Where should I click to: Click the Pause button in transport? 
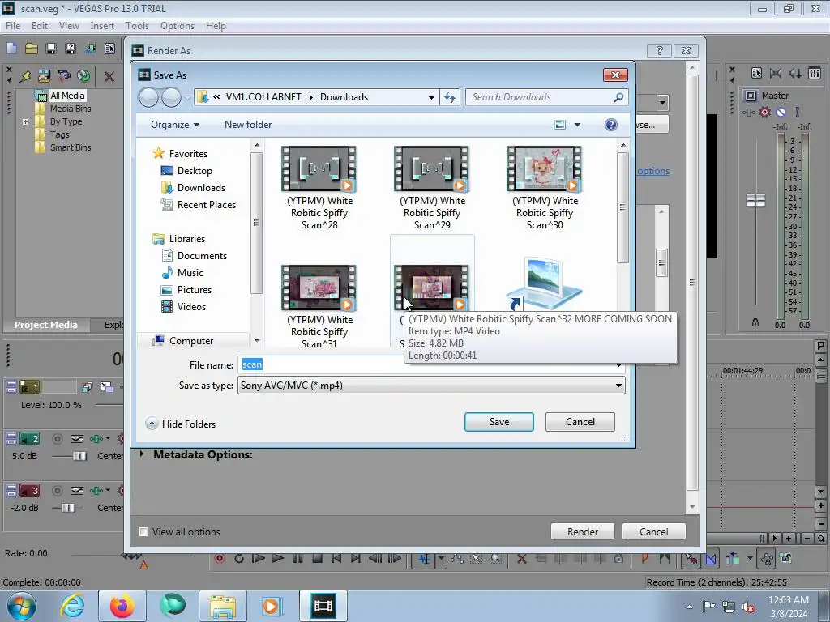tap(297, 559)
